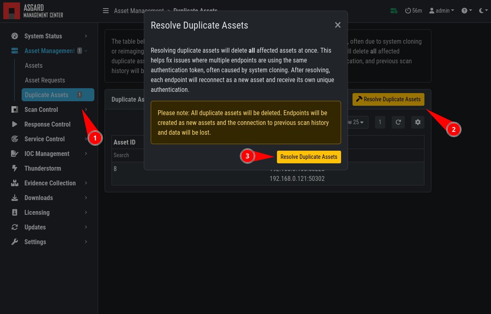The height and width of the screenshot is (314, 491).
Task: Confirm Resolve Duplicate Assets in dialog
Action: click(309, 157)
